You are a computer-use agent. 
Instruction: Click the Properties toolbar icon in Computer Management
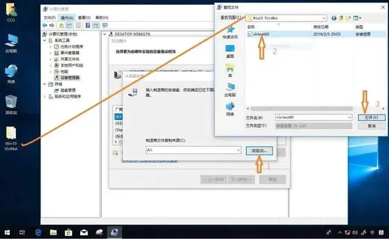[x=78, y=25]
